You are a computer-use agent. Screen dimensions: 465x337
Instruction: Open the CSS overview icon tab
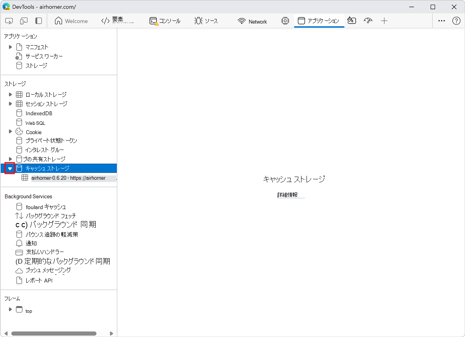click(x=351, y=21)
